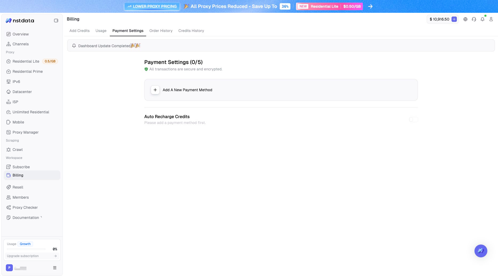This screenshot has width=498, height=276.
Task: Open Proxy Manager page
Action: pos(32,132)
